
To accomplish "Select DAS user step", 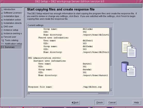I will point(7,26).
